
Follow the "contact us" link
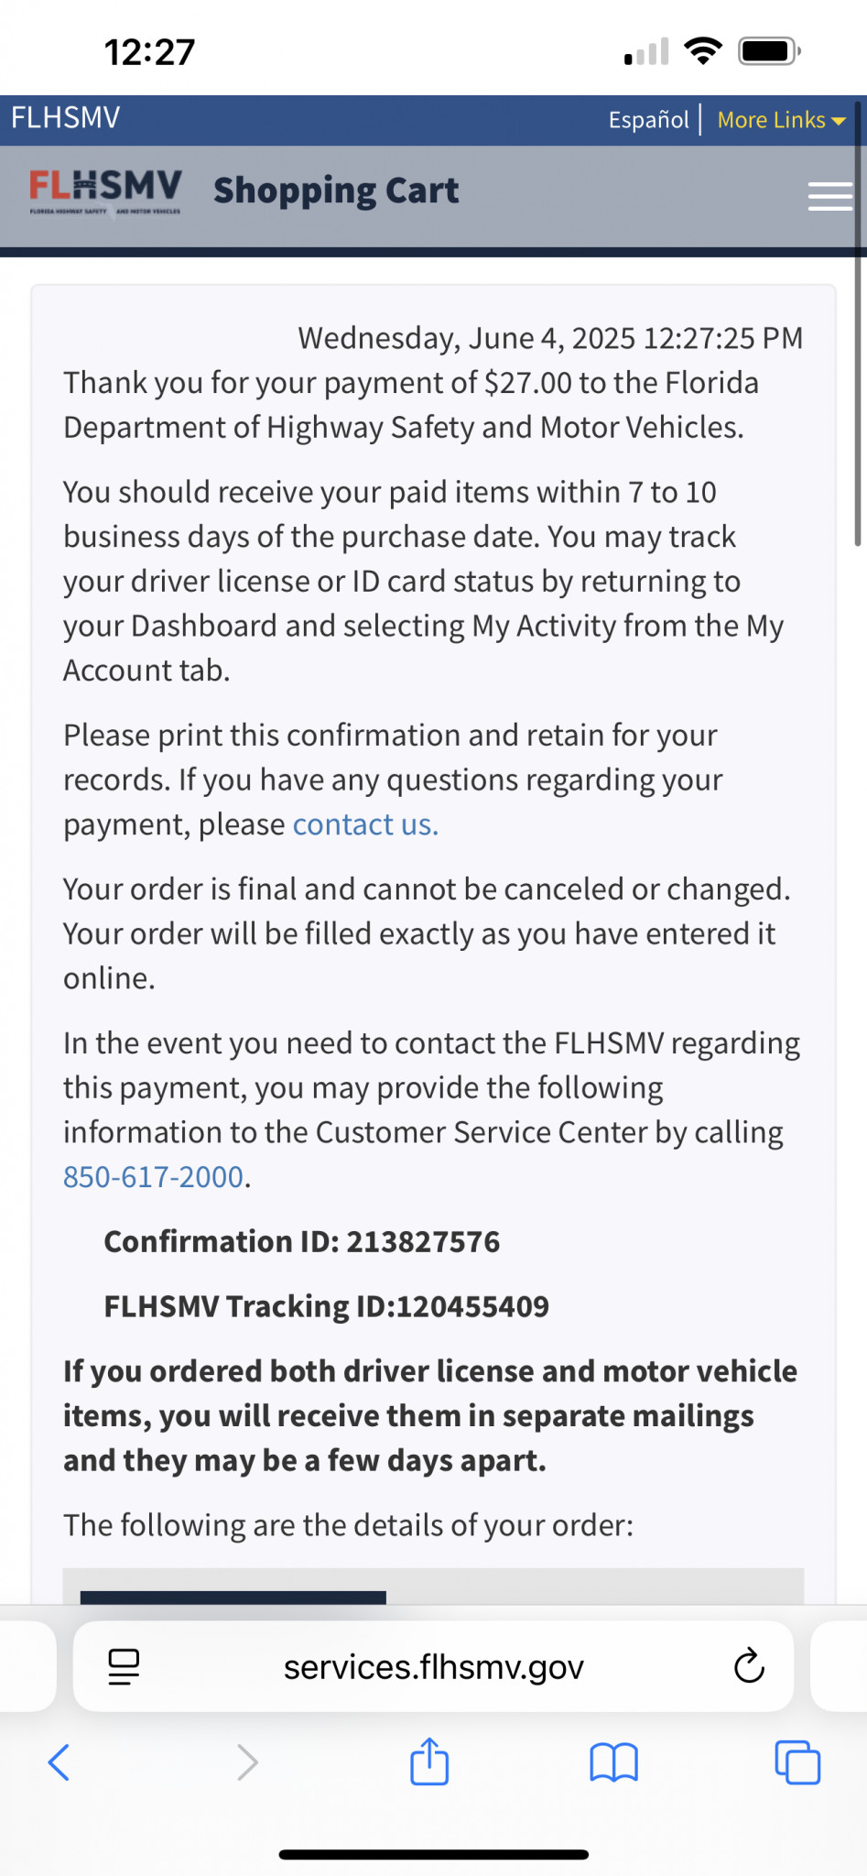tap(365, 824)
